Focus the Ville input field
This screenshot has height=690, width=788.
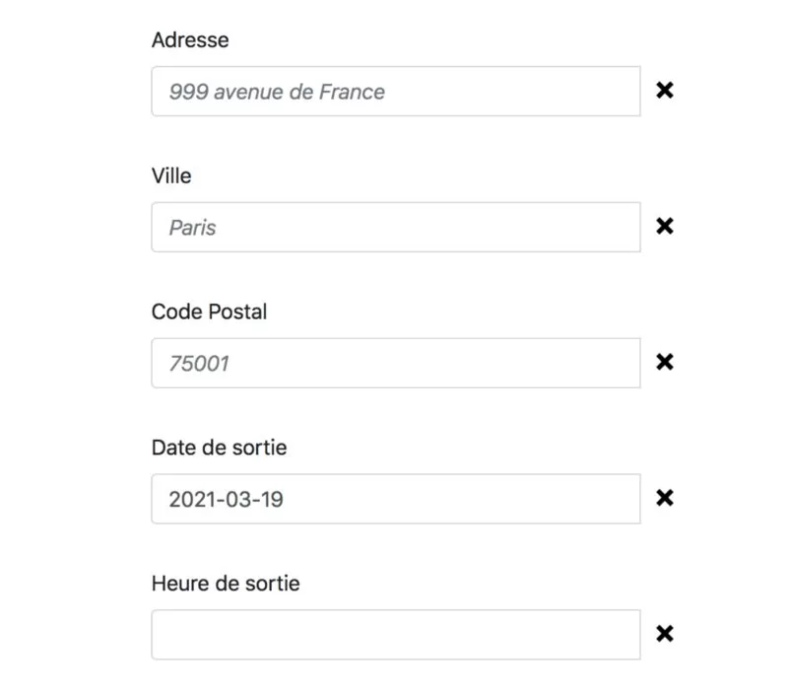396,227
